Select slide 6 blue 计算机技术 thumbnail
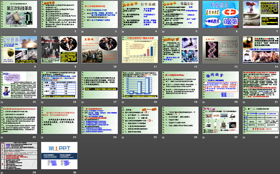Screen dimensions: 280x174 (221, 14)
